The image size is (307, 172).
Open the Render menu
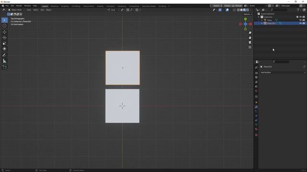click(x=19, y=6)
